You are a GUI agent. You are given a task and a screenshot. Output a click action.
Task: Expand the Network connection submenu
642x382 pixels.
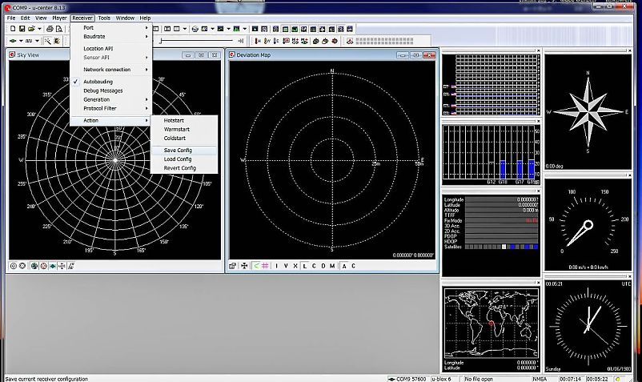pyautogui.click(x=111, y=70)
